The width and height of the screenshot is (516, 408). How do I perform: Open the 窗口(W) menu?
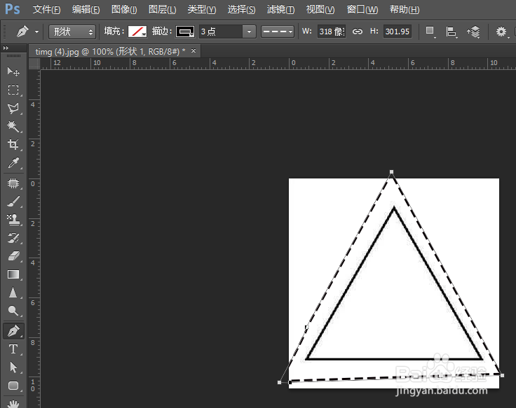362,10
